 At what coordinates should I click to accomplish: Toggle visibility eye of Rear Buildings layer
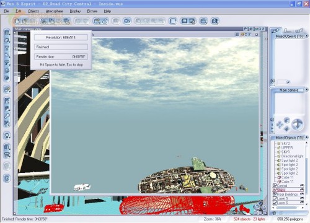pyautogui.click(x=302, y=194)
